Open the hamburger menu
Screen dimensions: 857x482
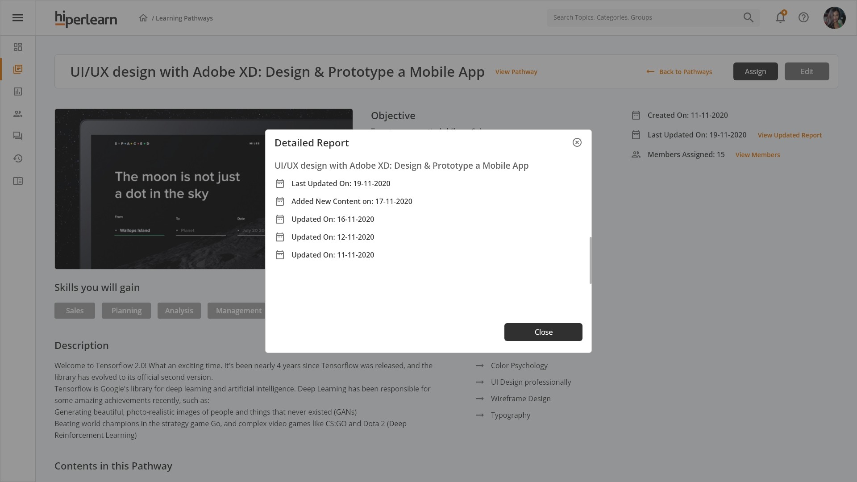pyautogui.click(x=17, y=18)
